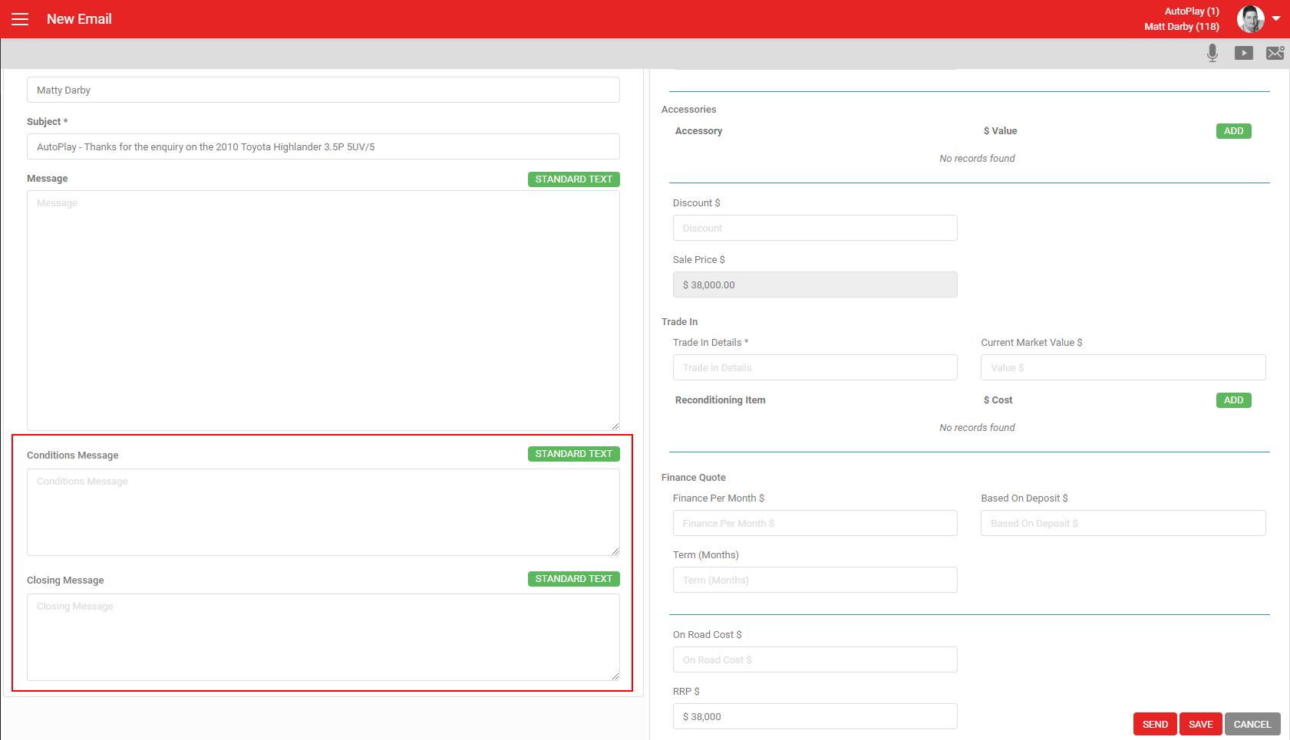This screenshot has height=740, width=1290.
Task: Click the Accessory column header
Action: (698, 131)
